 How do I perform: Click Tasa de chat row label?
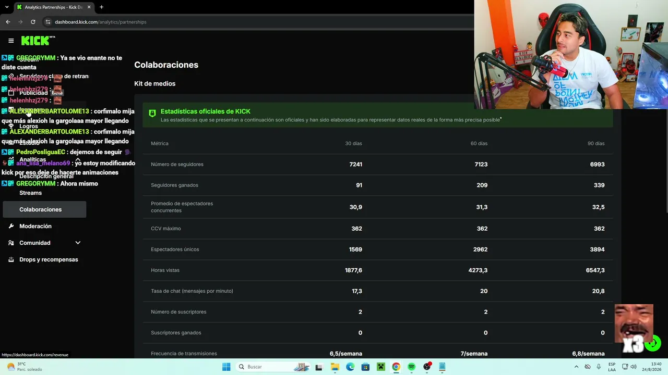pos(192,291)
